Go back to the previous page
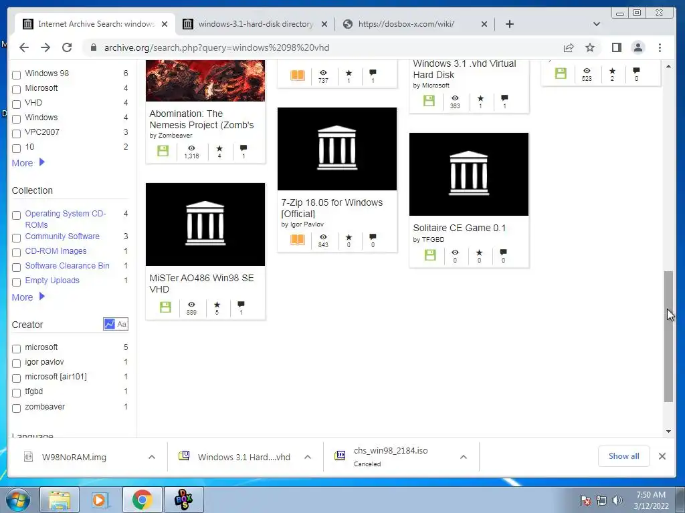 24,47
